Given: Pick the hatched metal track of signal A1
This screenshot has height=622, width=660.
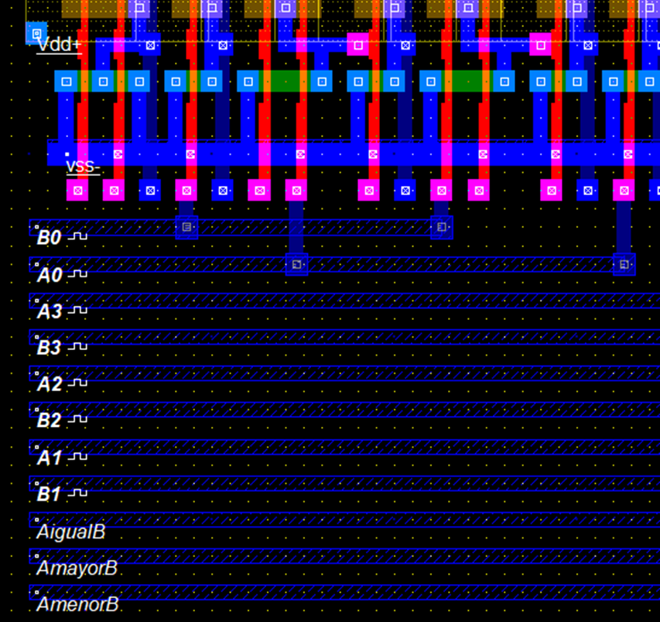Looking at the screenshot, I should (x=344, y=447).
